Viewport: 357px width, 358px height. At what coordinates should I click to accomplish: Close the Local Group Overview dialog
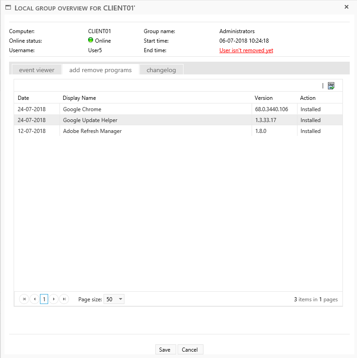[347, 7]
